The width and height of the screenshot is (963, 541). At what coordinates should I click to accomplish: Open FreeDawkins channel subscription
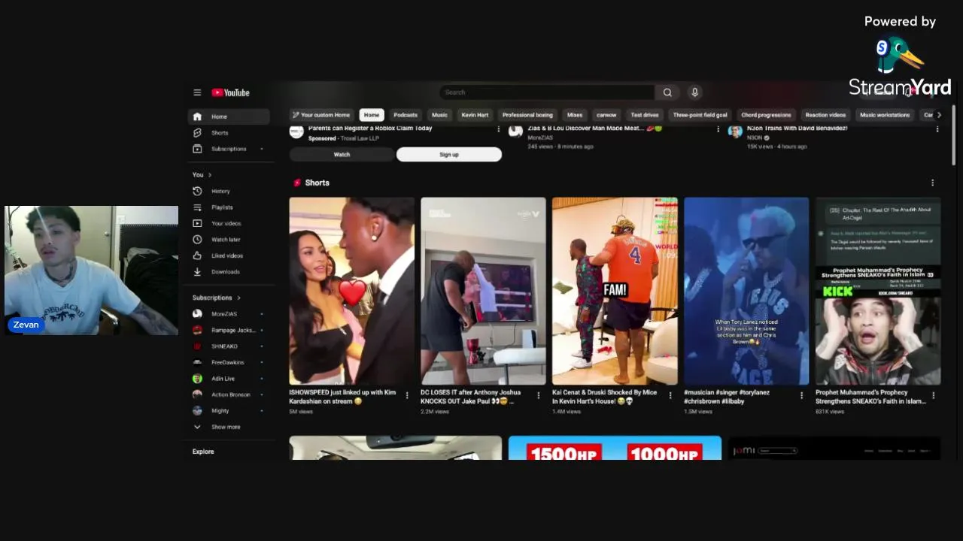(x=229, y=362)
